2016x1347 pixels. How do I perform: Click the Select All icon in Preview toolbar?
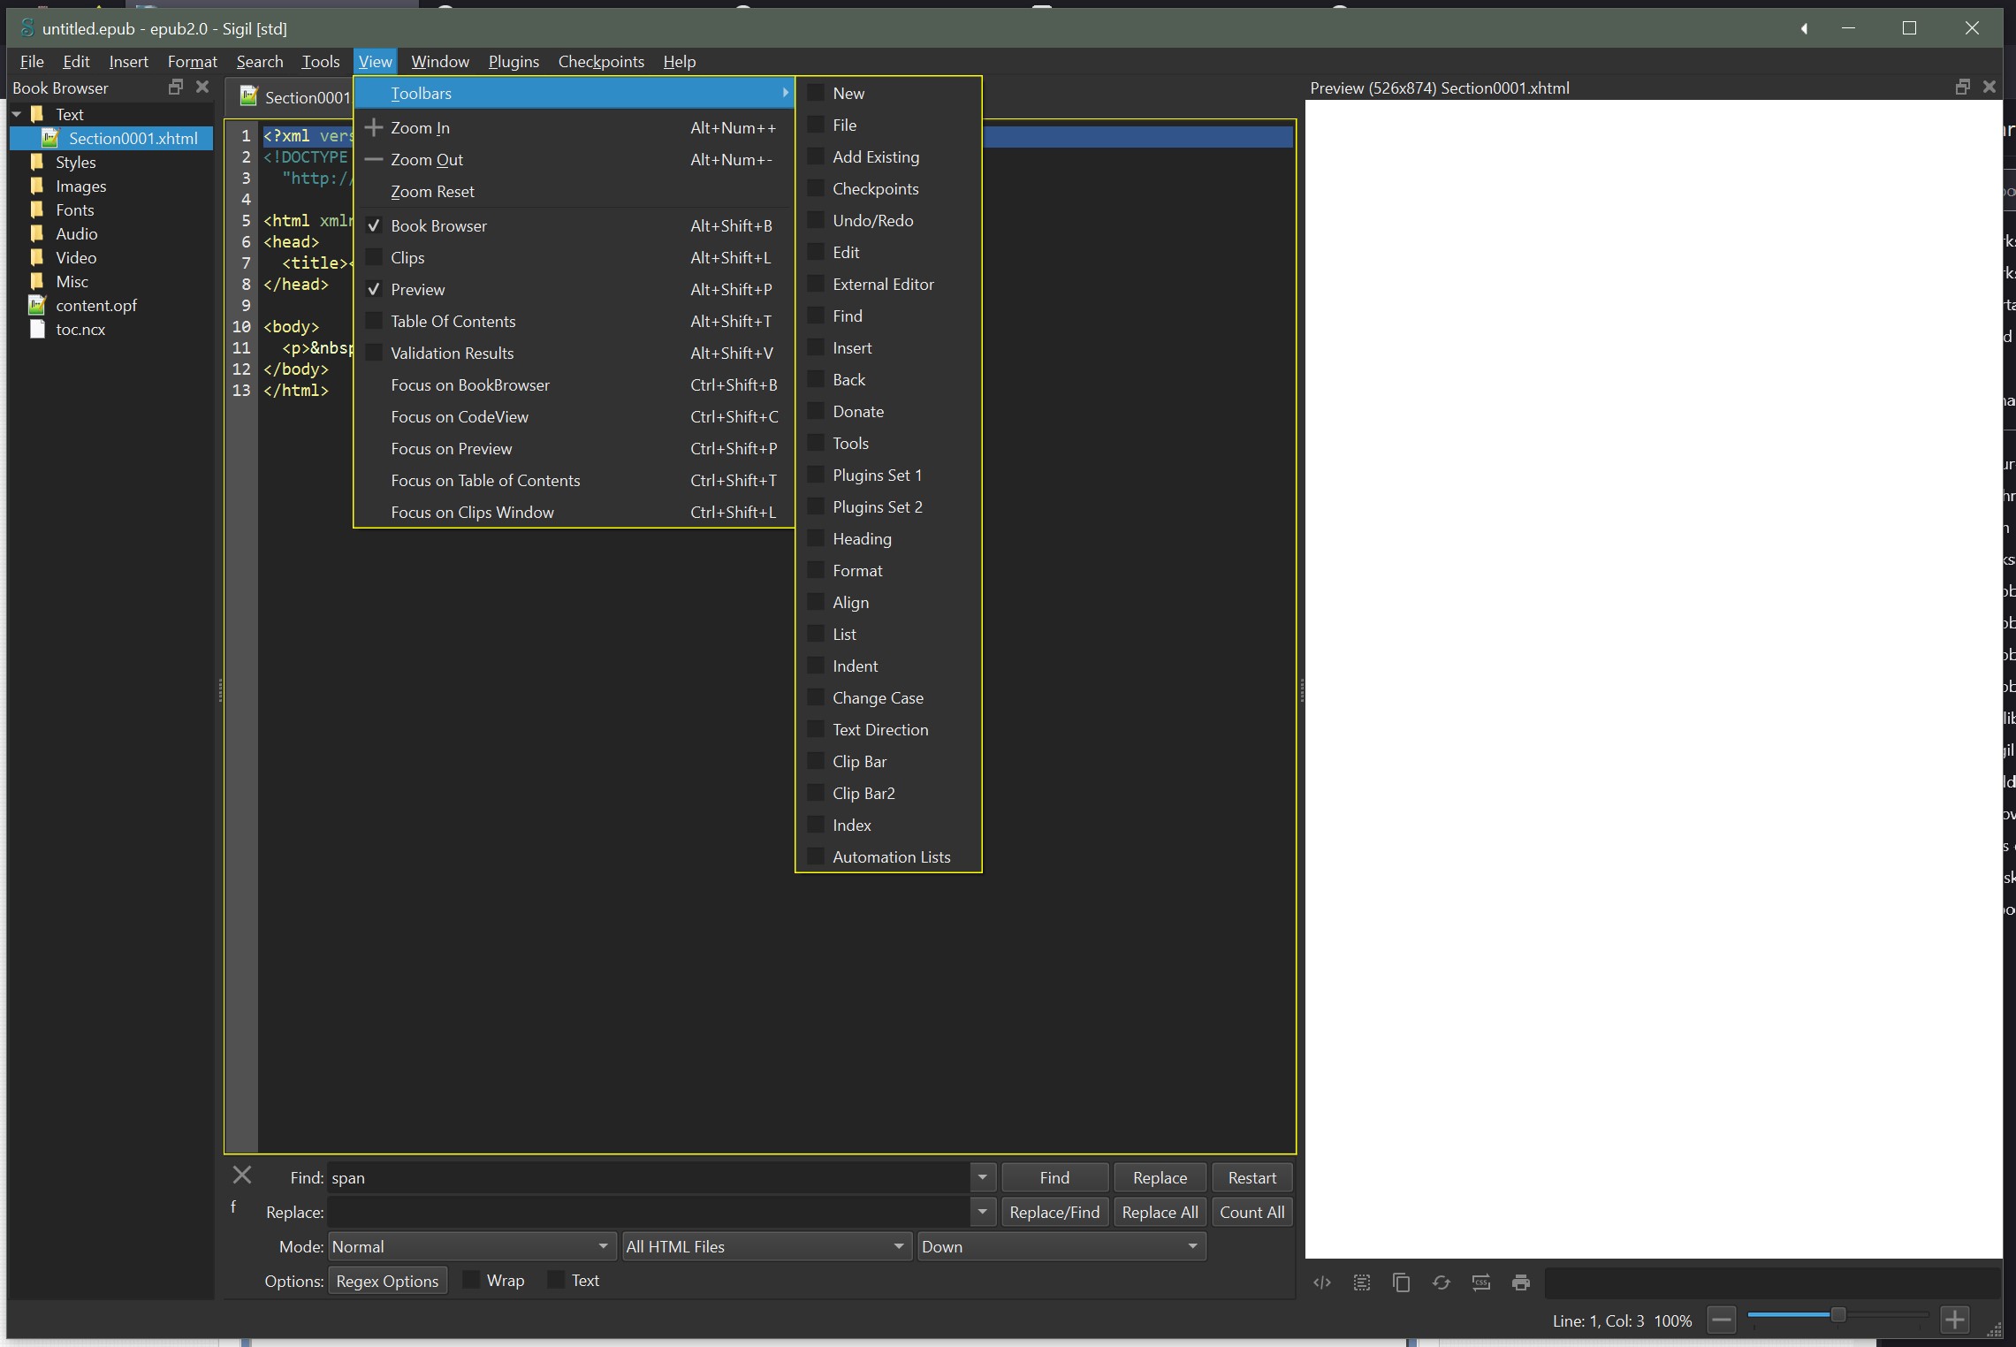(x=1362, y=1282)
